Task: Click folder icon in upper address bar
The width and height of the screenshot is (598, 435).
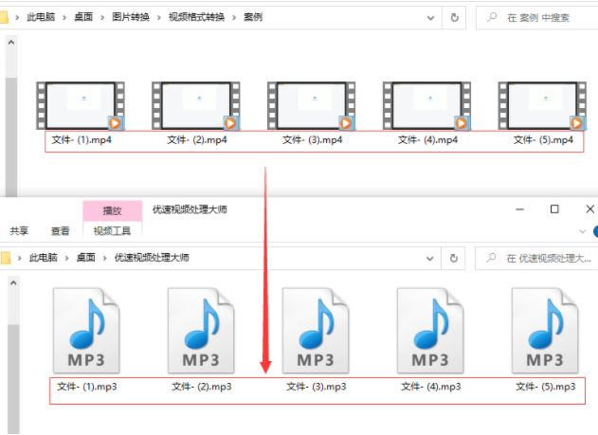Action: [x=4, y=18]
